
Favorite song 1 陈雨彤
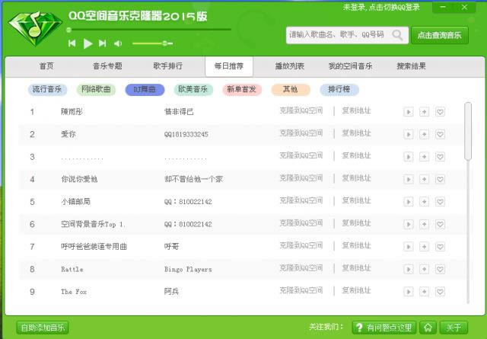[x=440, y=112]
